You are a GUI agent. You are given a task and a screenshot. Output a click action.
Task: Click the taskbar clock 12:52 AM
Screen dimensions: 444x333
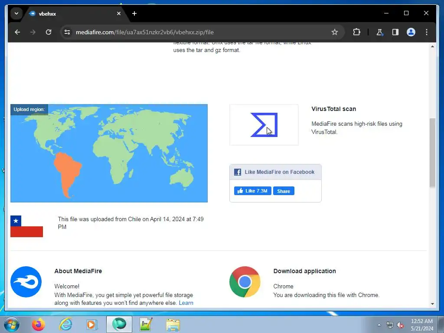421,325
